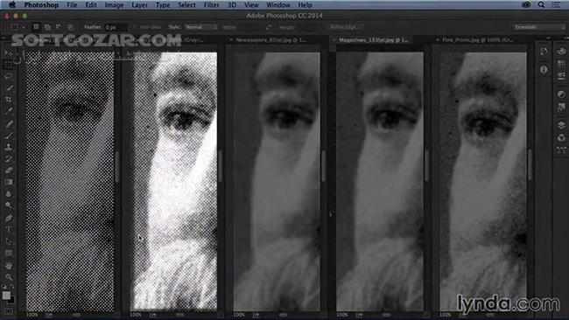
Task: Open the Window menu
Action: [278, 5]
